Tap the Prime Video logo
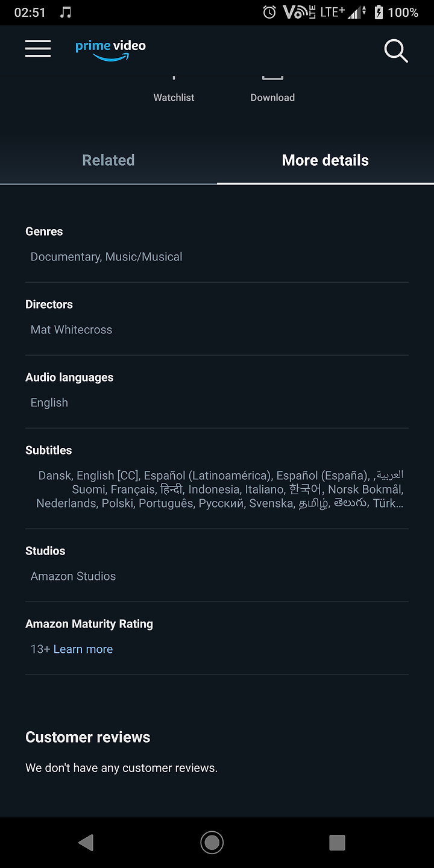 (110, 50)
